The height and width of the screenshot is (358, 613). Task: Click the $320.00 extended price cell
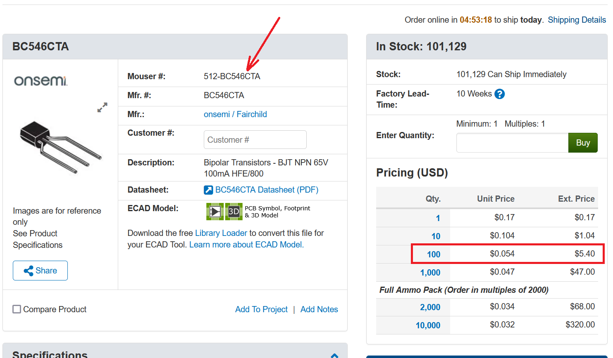tap(580, 325)
